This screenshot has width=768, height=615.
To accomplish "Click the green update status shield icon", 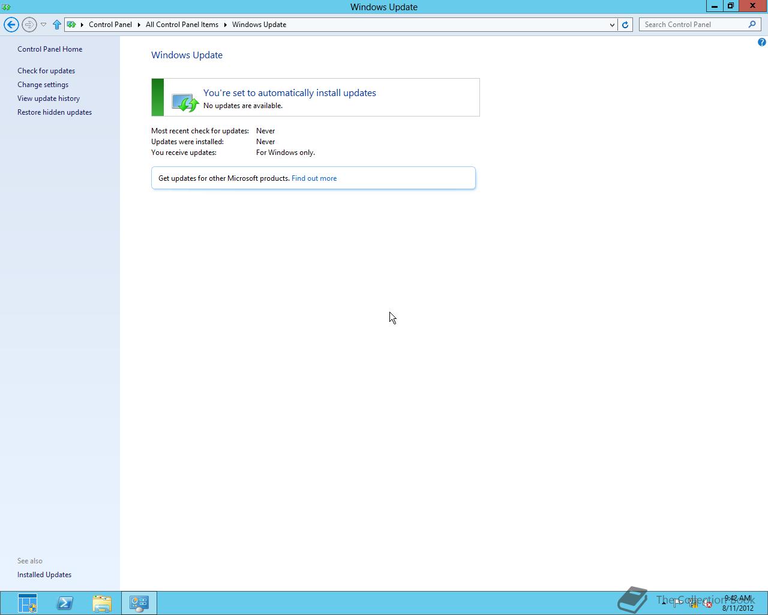I will 185,102.
